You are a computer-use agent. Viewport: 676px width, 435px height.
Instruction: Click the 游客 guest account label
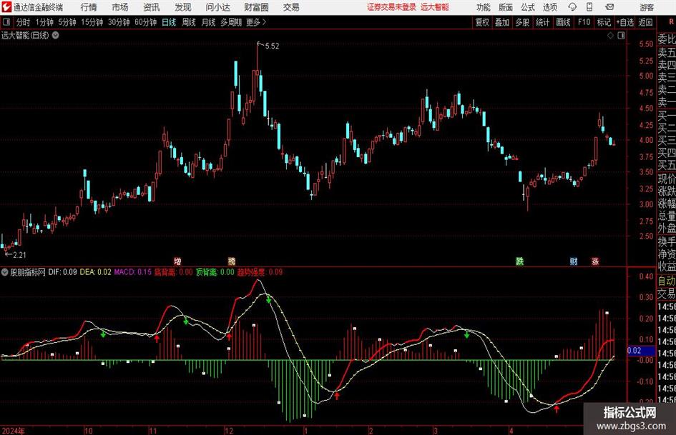[x=646, y=7]
